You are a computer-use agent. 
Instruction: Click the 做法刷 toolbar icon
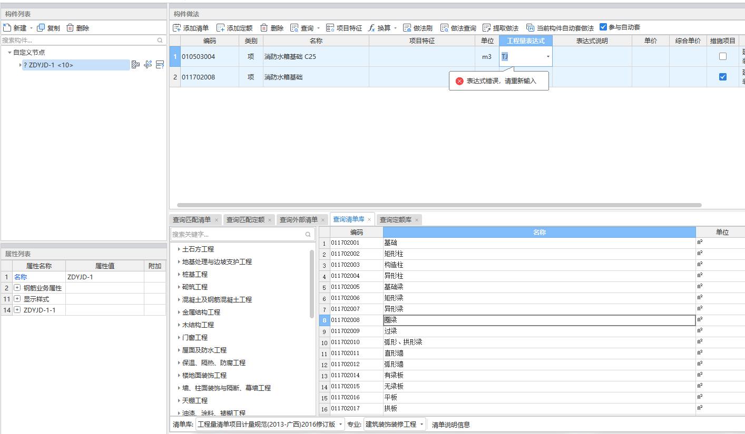click(x=407, y=28)
